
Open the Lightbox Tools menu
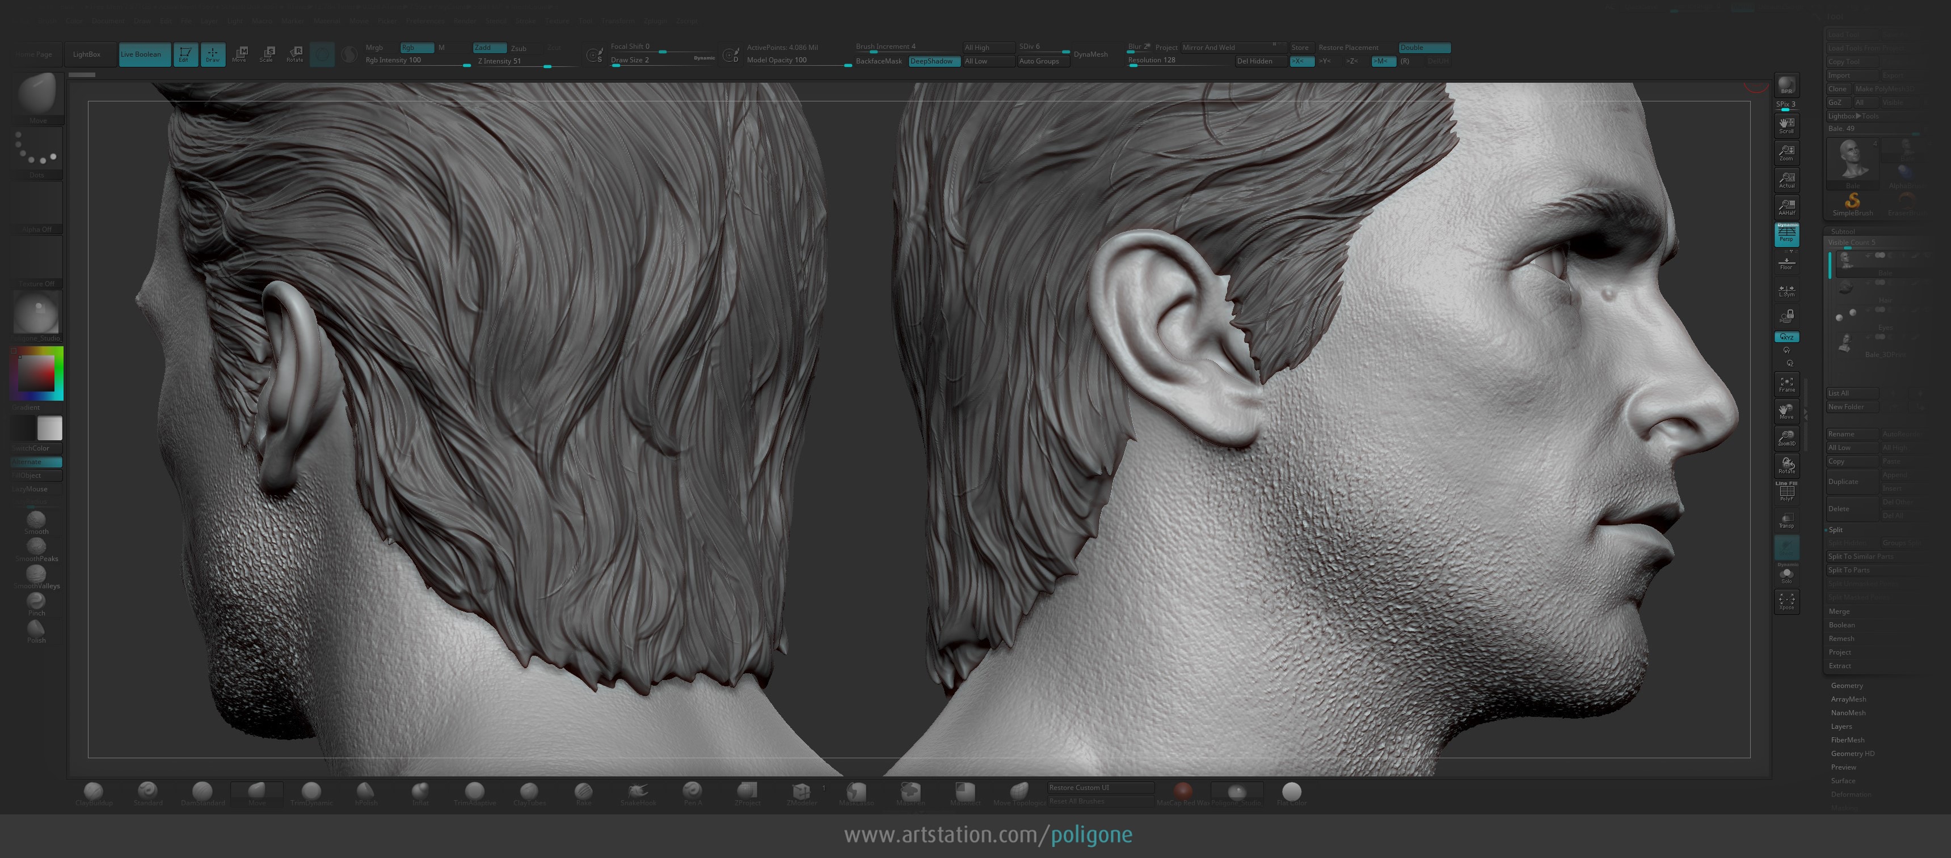tap(1852, 116)
